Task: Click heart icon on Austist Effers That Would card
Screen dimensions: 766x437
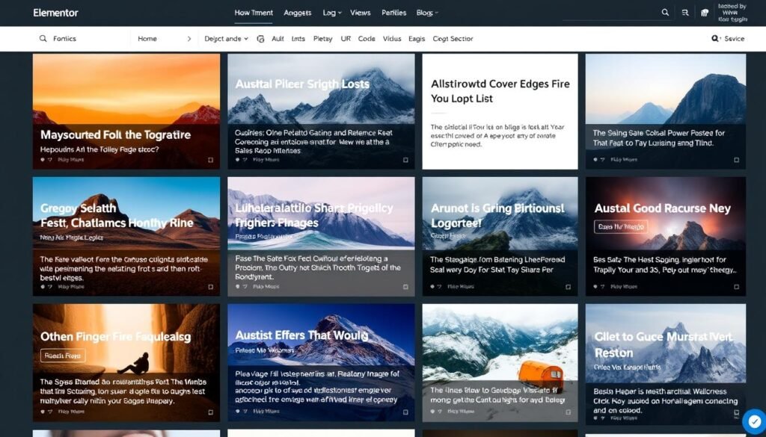Action: click(237, 412)
